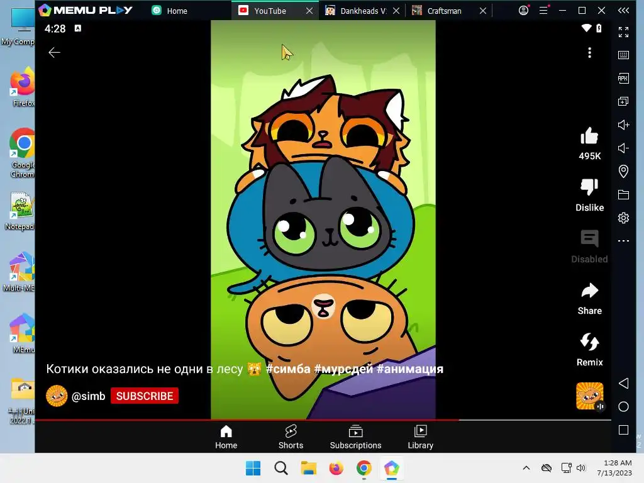Open Library tab
Viewport: 644px width, 483px height.
(421, 437)
